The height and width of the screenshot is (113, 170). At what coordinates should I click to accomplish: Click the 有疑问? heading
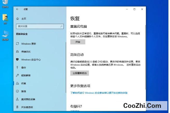76,106
